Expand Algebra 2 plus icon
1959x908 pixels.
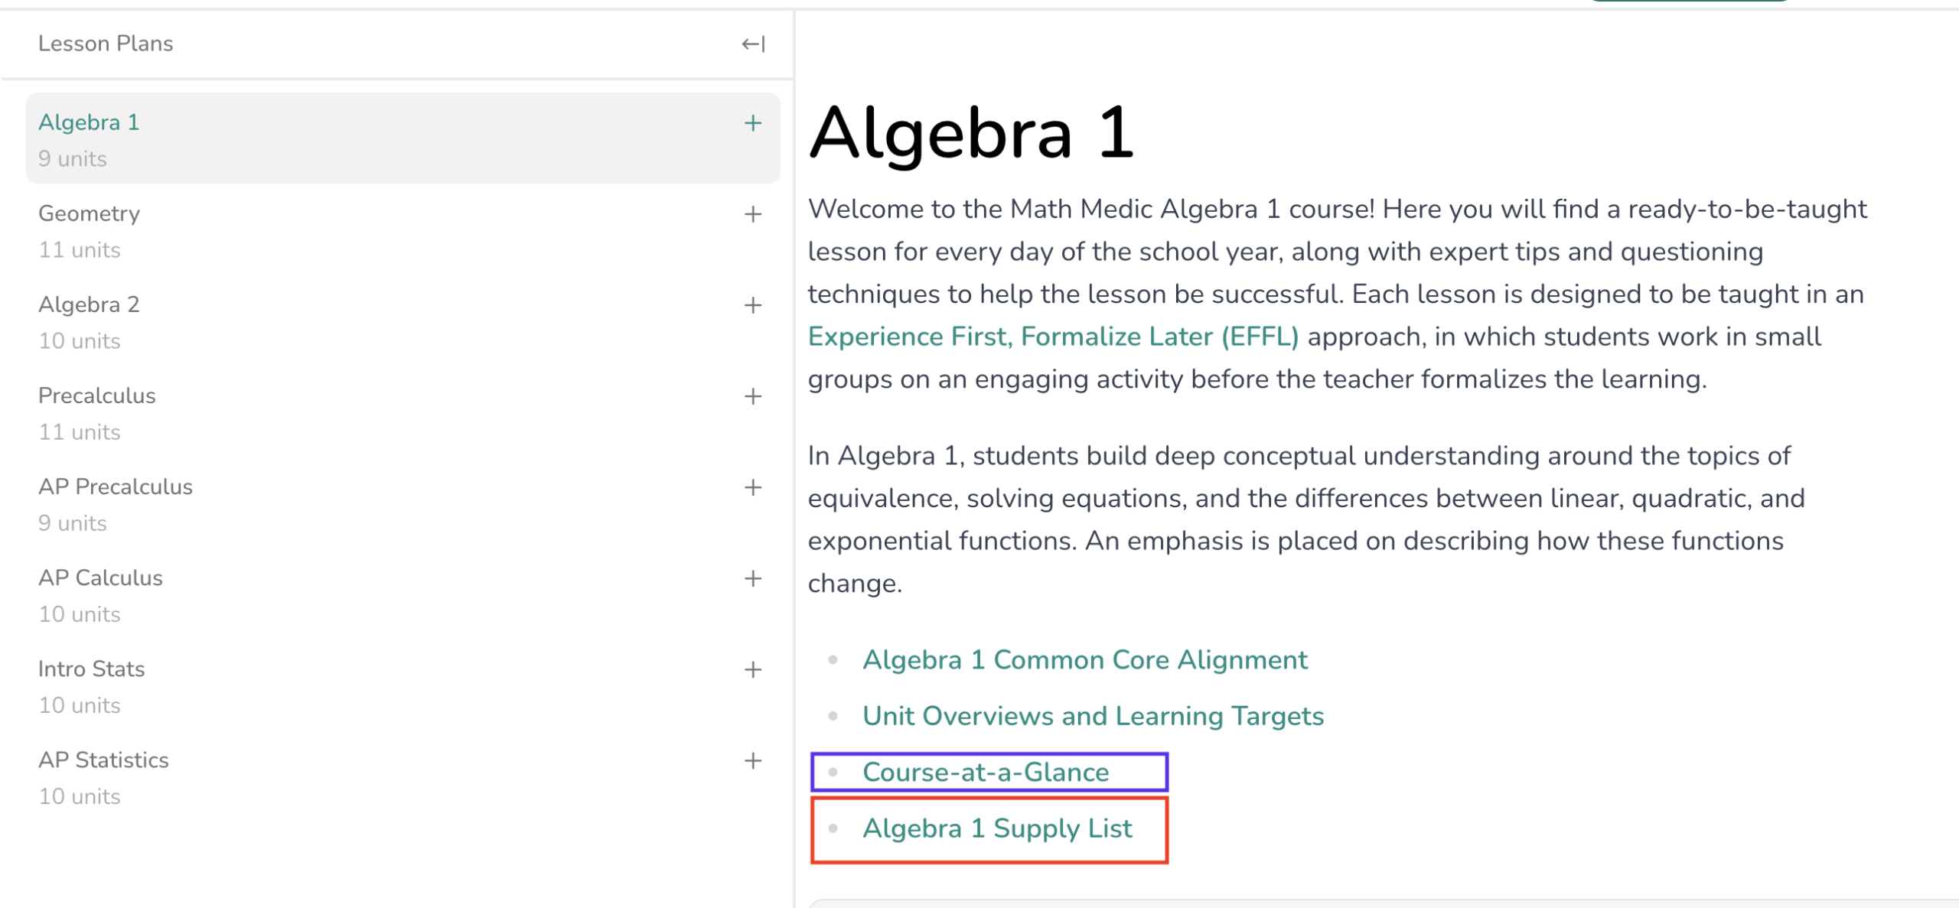[753, 305]
